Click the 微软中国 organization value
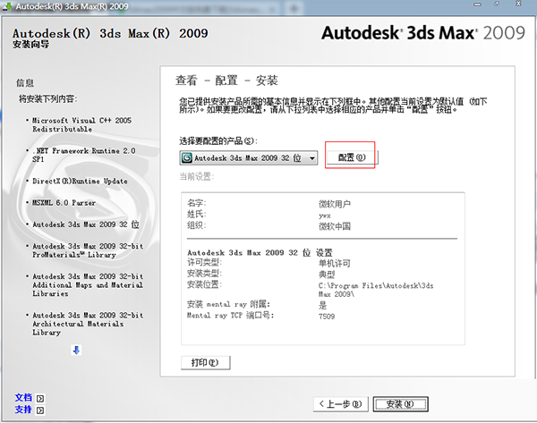The width and height of the screenshot is (537, 423). click(335, 226)
